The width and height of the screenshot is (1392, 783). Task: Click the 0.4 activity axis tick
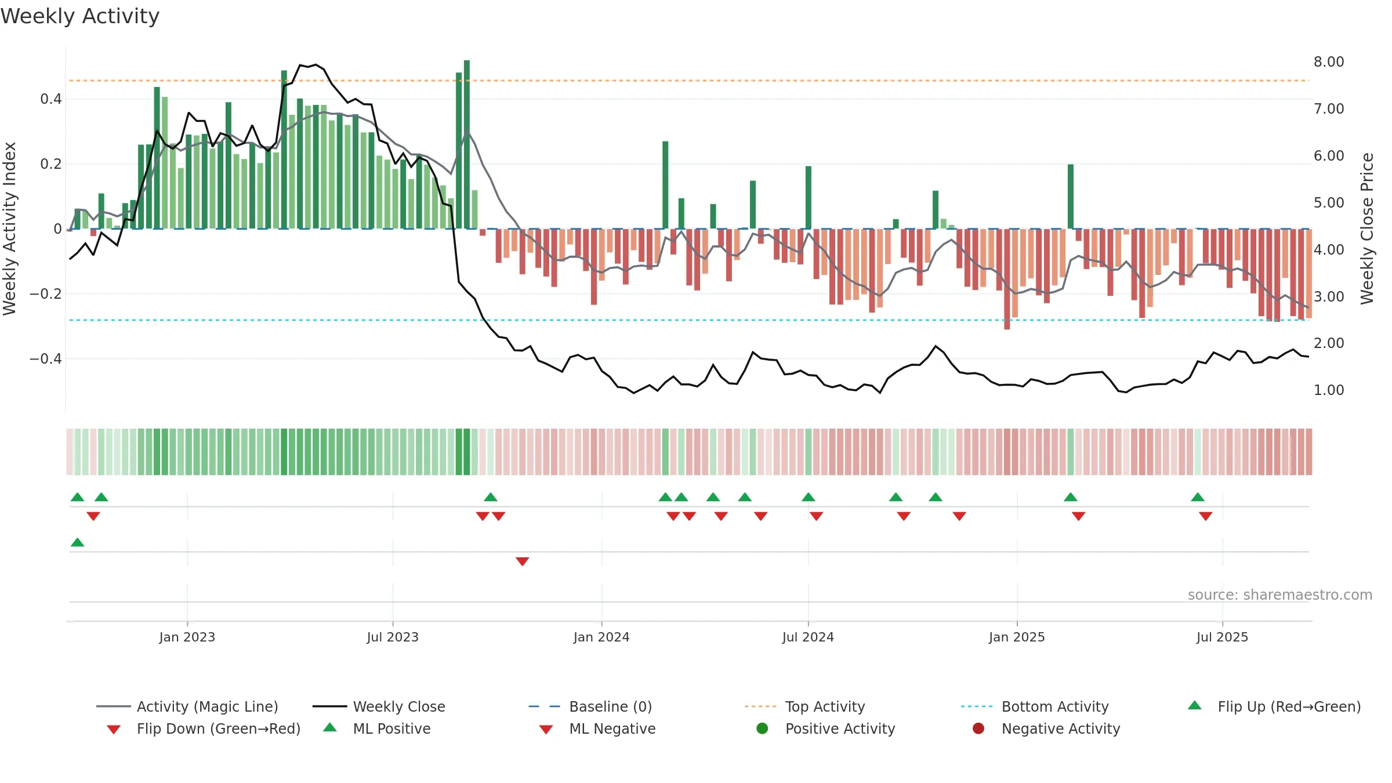[51, 99]
